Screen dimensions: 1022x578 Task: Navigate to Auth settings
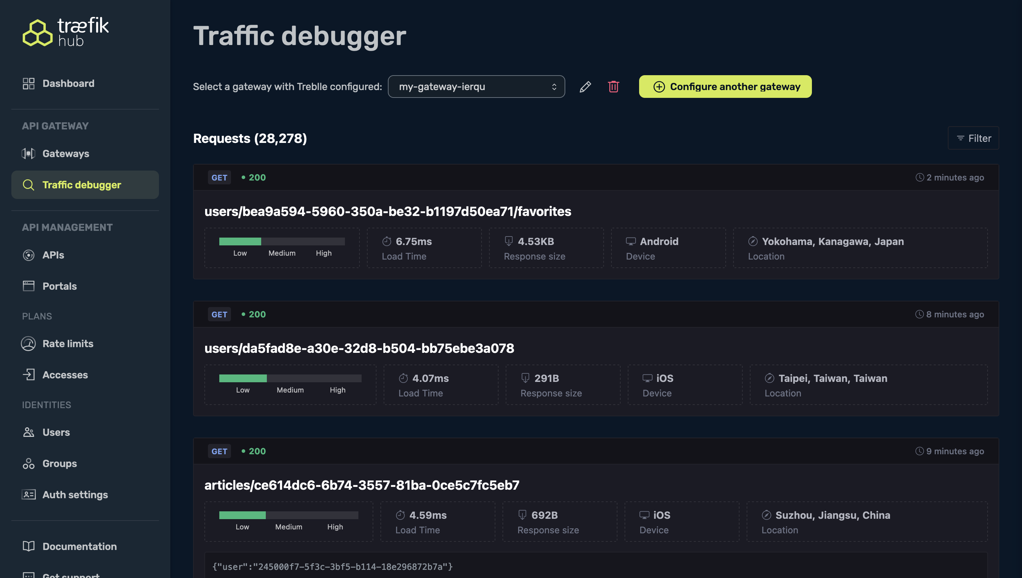tap(75, 495)
